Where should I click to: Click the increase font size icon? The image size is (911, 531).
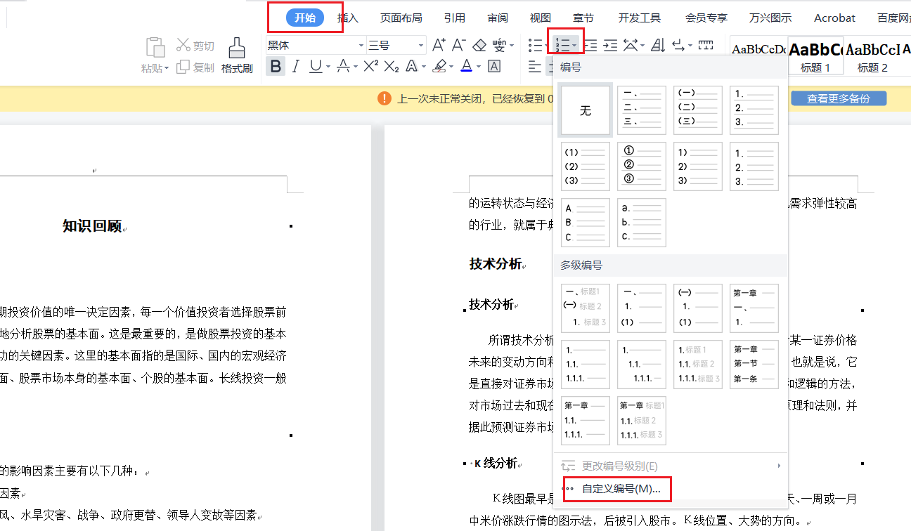[x=439, y=46]
